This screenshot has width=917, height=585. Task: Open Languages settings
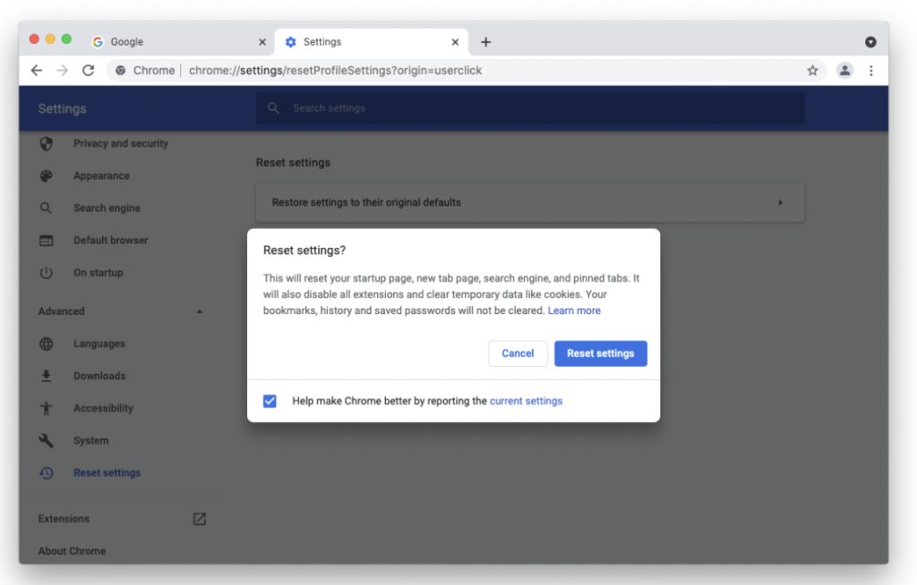(99, 343)
